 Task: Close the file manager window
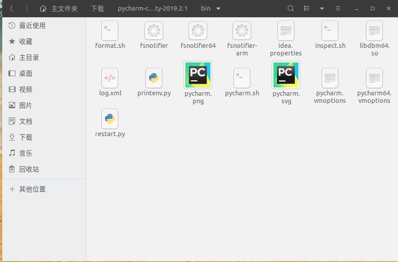pyautogui.click(x=388, y=8)
